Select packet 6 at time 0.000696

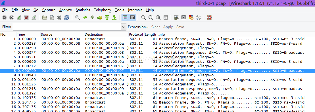coord(157,62)
